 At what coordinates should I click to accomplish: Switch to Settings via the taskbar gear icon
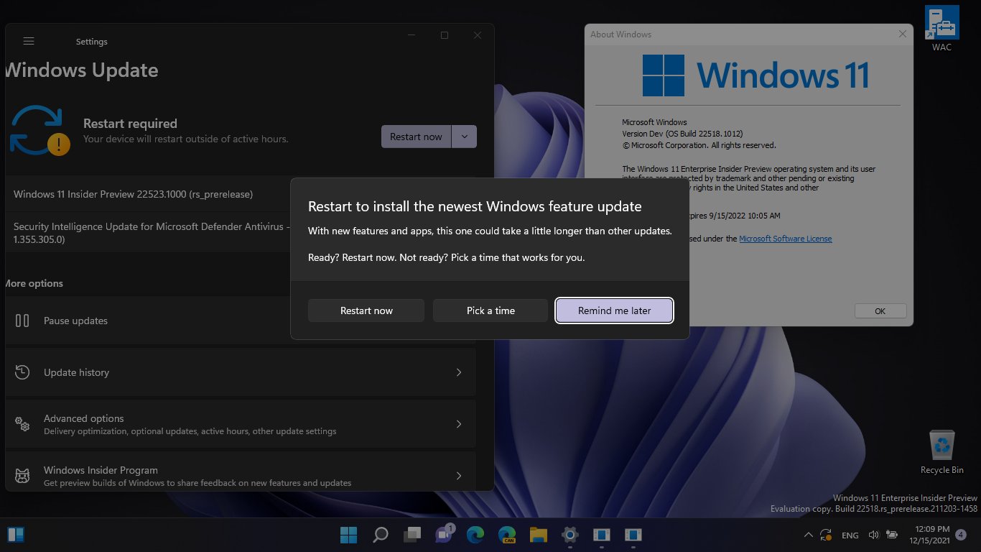(x=570, y=535)
